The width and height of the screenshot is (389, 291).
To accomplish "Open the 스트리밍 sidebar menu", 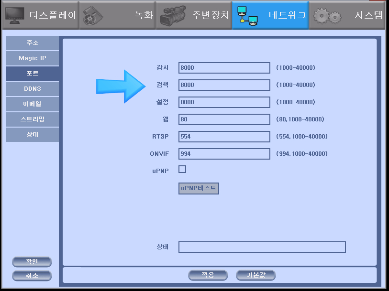I will coord(33,119).
